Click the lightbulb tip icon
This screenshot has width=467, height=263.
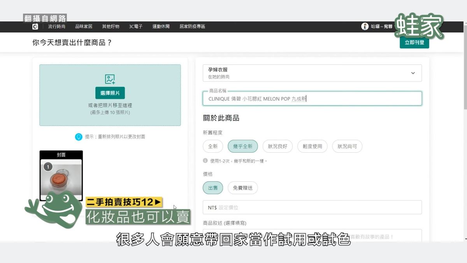pyautogui.click(x=79, y=137)
